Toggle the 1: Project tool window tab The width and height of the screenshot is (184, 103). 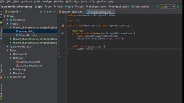coord(1,17)
